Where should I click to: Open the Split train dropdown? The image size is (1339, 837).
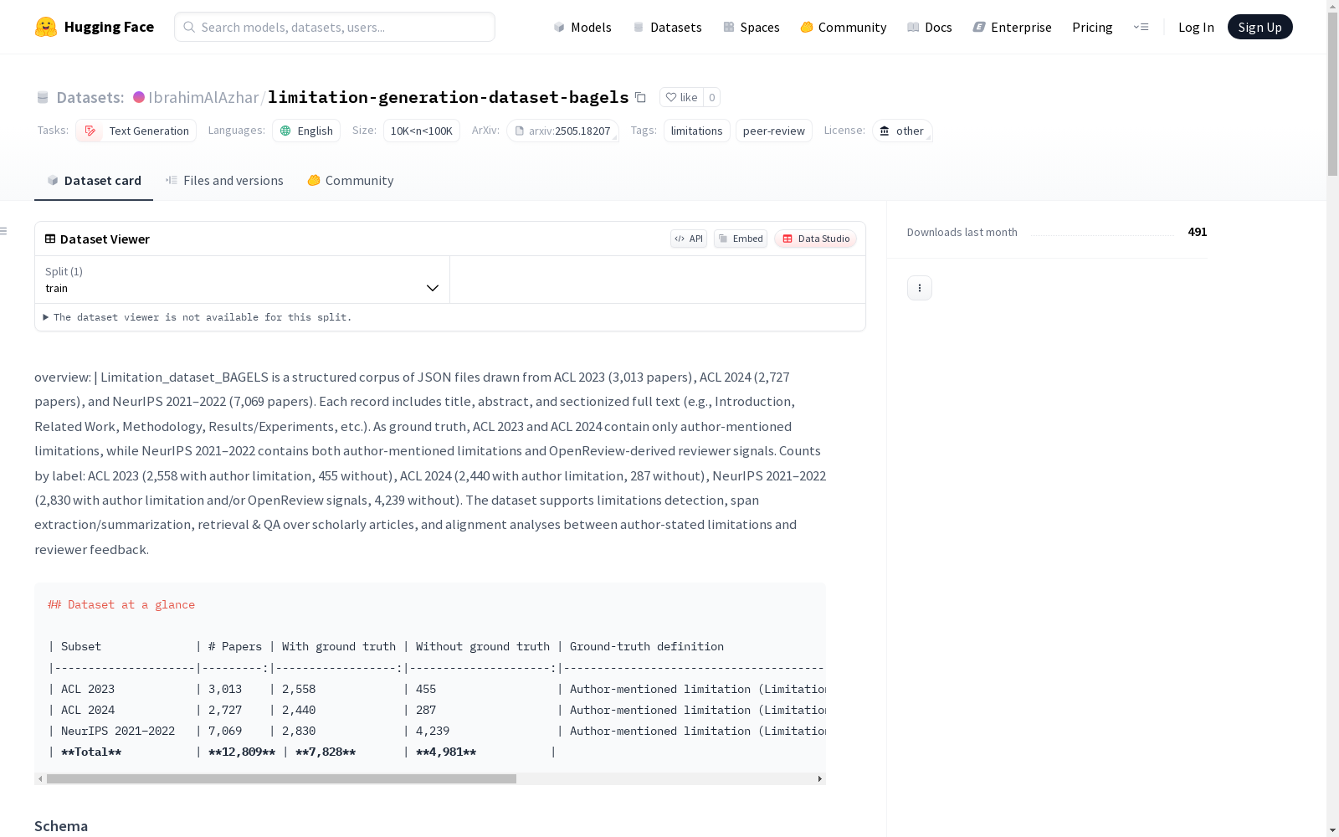[x=243, y=280]
